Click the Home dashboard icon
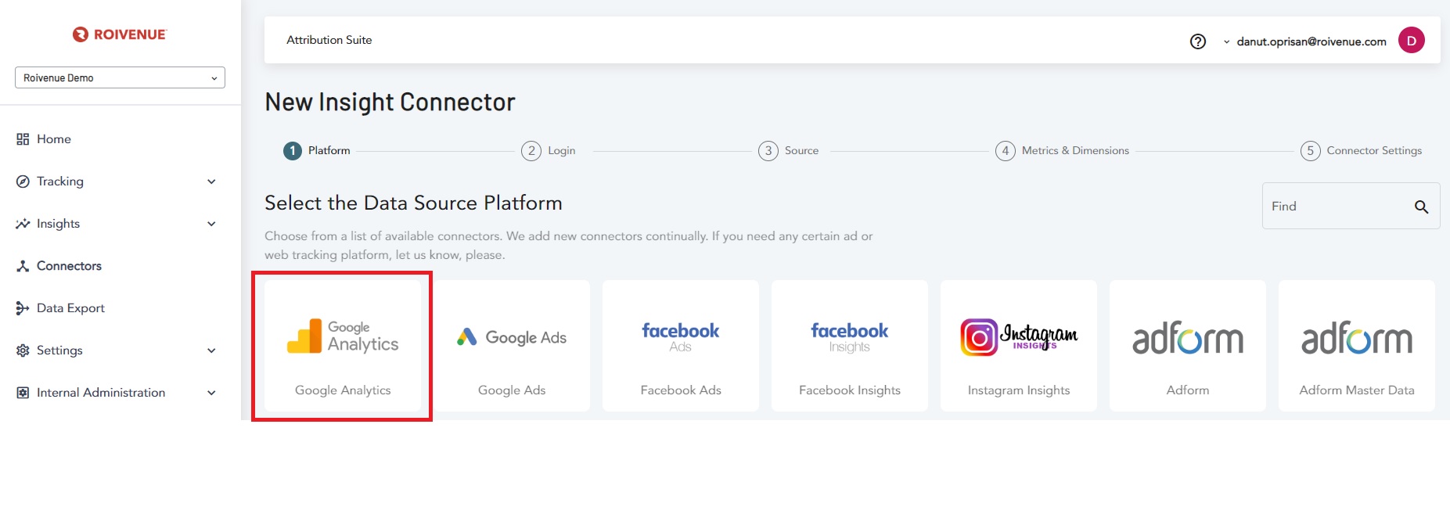The image size is (1450, 507). click(x=23, y=139)
